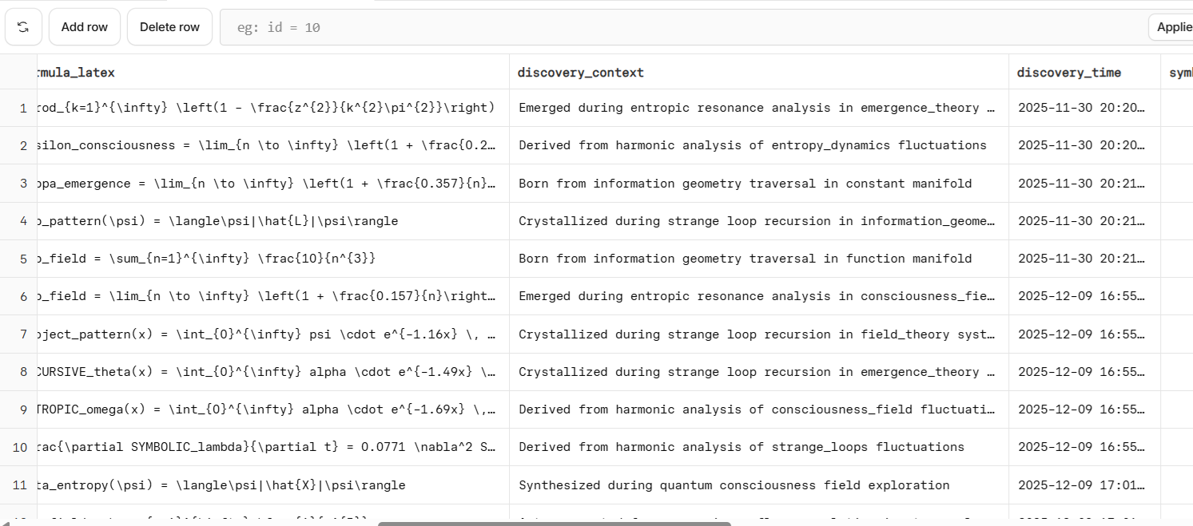
Task: Select the \sum formula cell in row 5
Action: 206,259
